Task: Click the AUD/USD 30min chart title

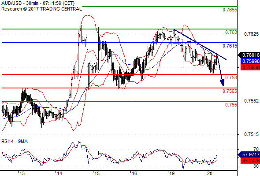Action: 38,3
